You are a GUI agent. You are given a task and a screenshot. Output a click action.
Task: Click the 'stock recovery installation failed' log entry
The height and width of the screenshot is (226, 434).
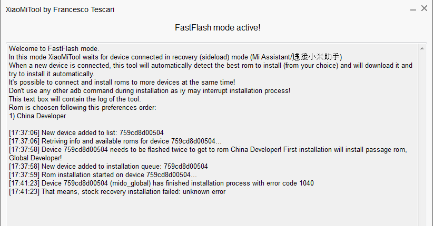117,192
